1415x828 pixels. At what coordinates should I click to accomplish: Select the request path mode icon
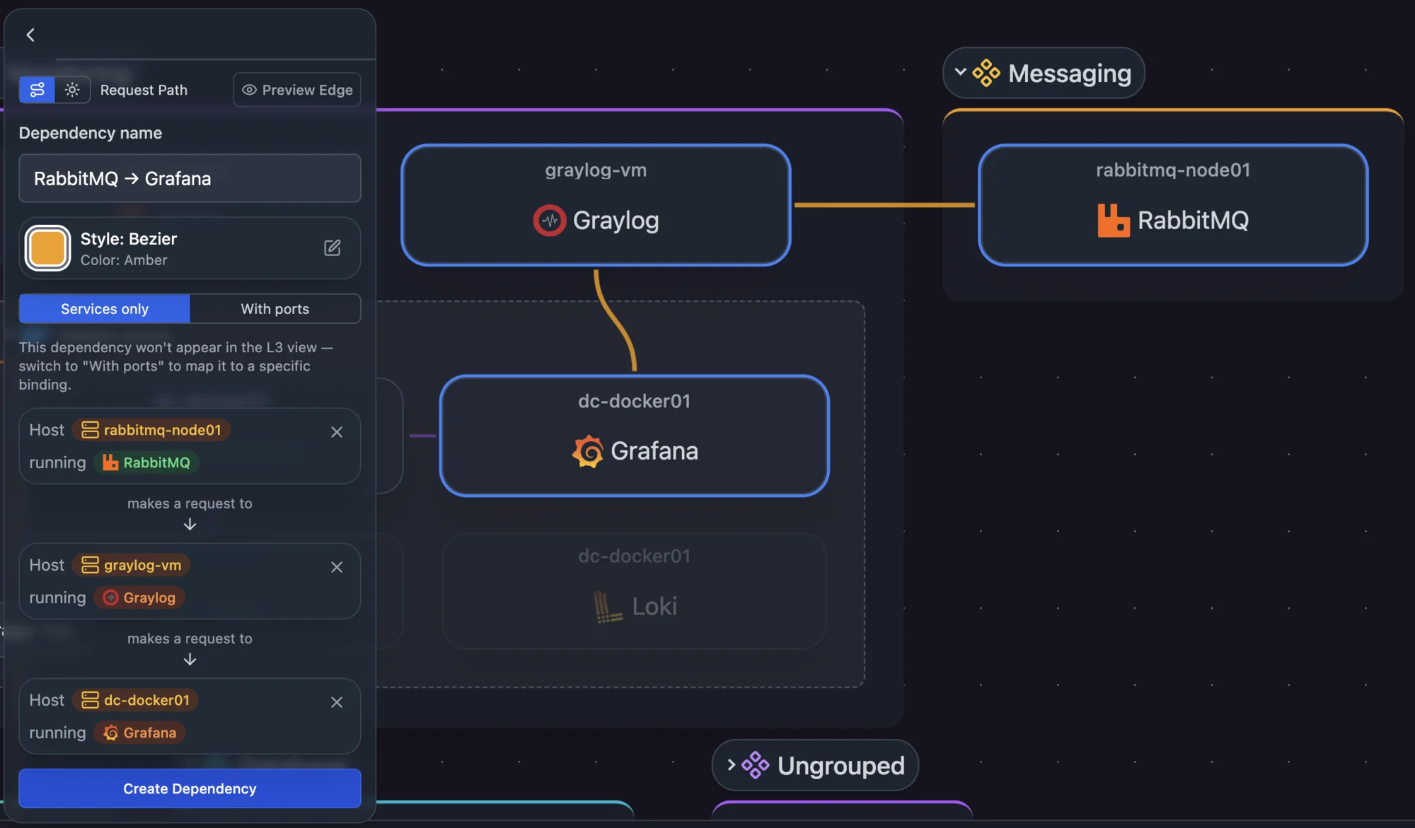click(37, 90)
